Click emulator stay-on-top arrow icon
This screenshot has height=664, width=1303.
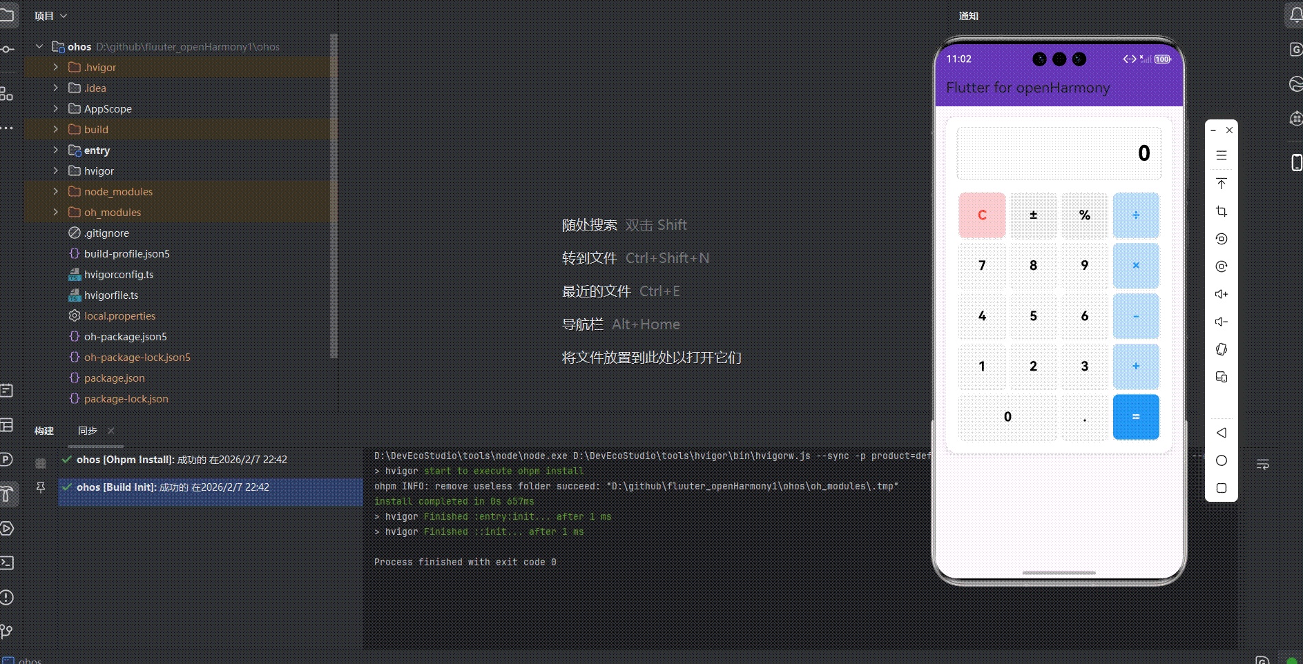coord(1222,184)
